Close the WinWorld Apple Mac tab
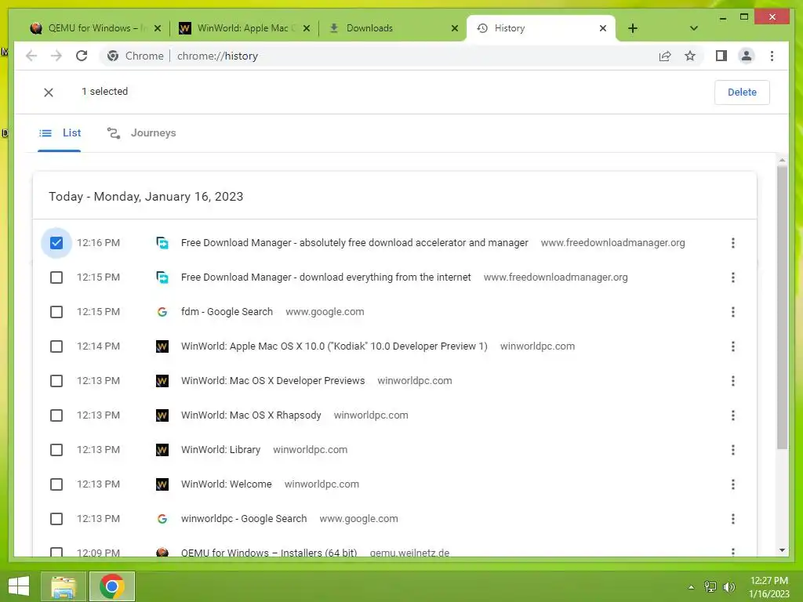The image size is (803, 602). coord(307,28)
